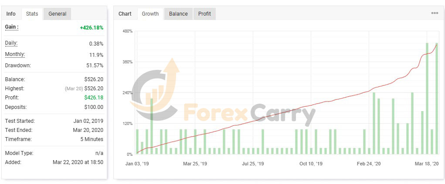This screenshot has height=184, width=445.
Task: Click the +426.18% gain value
Action: [x=92, y=28]
